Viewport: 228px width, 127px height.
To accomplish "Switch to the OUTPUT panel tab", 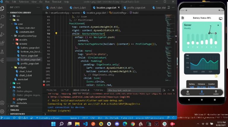I will (x=64, y=90).
